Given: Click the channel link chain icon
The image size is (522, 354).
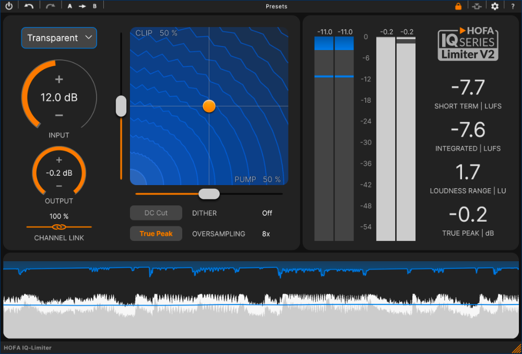Looking at the screenshot, I should 59,227.
